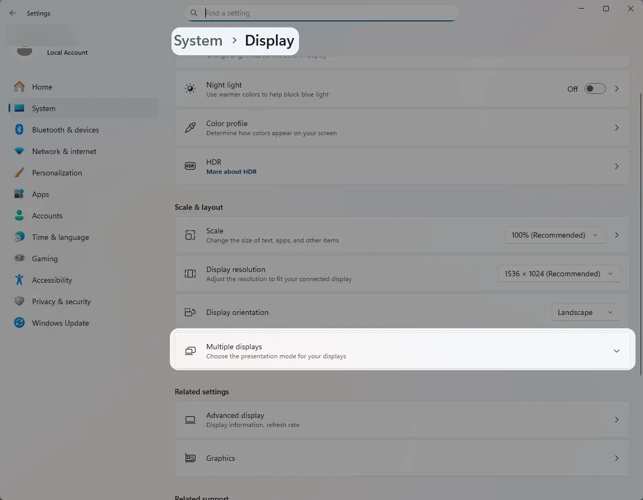Select Gaming in the sidebar
The width and height of the screenshot is (643, 500).
pos(84,259)
